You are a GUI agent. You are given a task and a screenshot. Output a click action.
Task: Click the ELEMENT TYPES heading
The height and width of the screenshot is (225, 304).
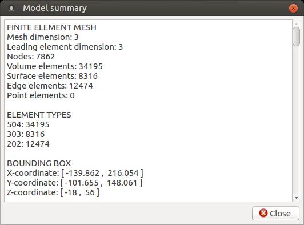tap(39, 115)
